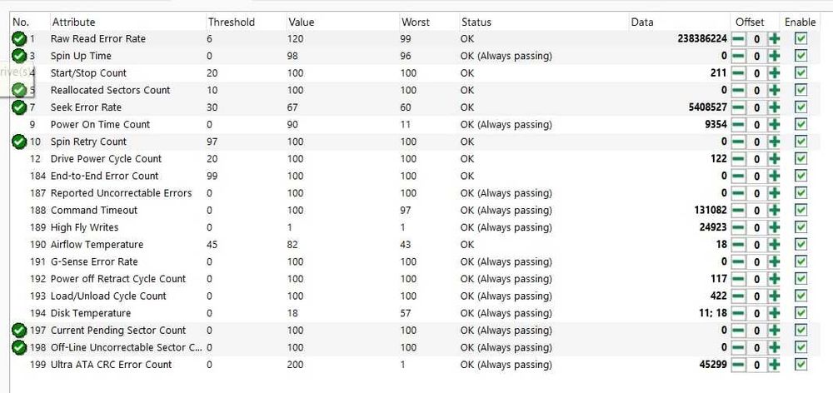The image size is (833, 393).
Task: Click minus icon on Disk Temperature row
Action: [738, 313]
